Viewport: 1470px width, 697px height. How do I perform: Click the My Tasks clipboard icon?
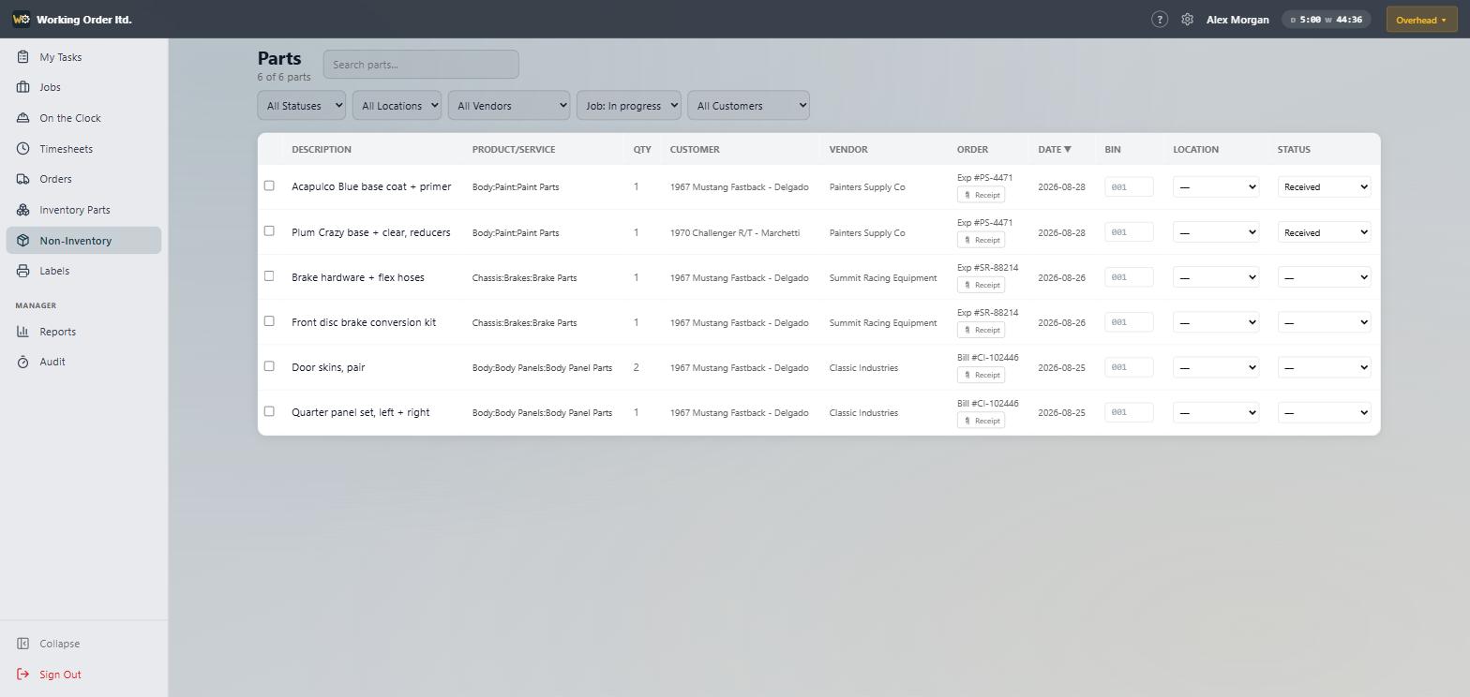[22, 57]
